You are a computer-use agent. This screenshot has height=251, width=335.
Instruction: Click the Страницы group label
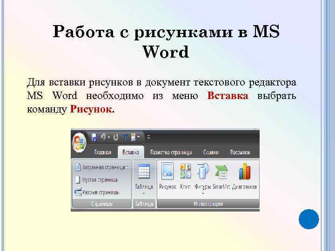pyautogui.click(x=101, y=204)
